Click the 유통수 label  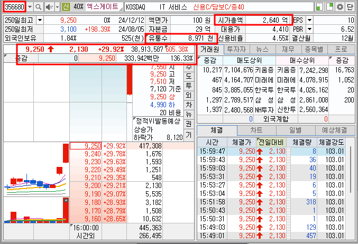tap(158, 38)
